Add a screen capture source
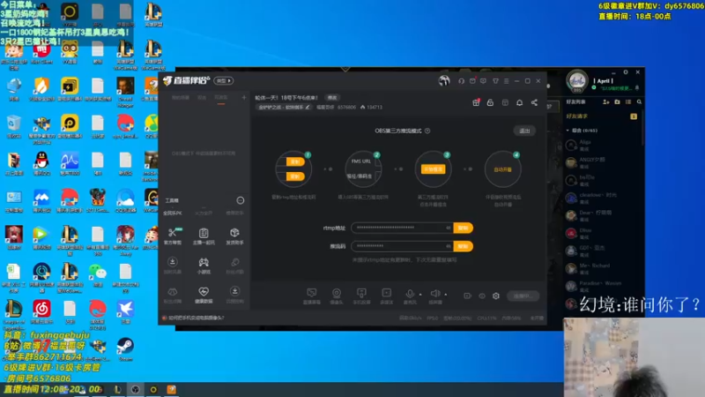This screenshot has width=705, height=397. click(x=312, y=296)
